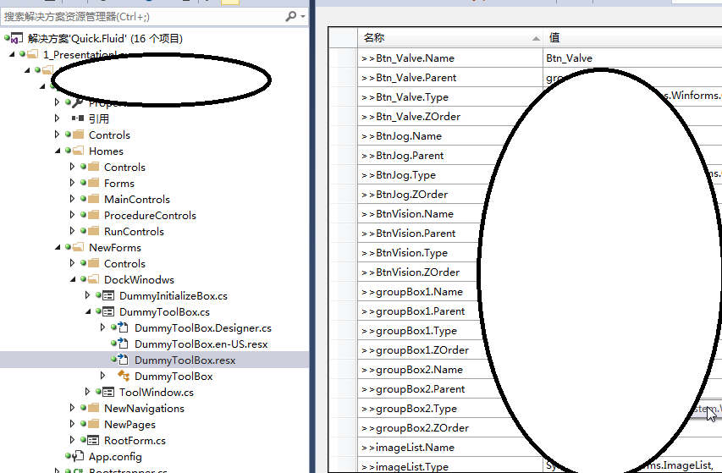The image size is (722, 473).
Task: Select the RunControls folder icon
Action: pos(93,231)
